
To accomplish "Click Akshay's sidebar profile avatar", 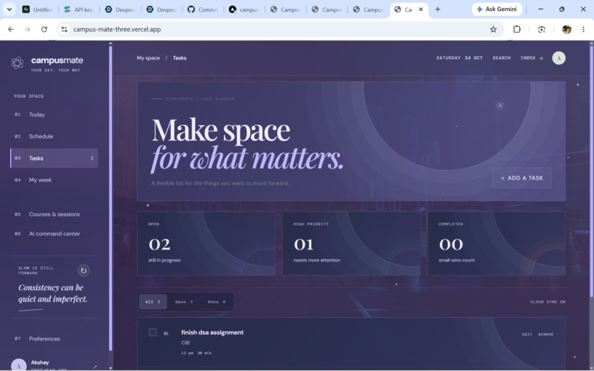I will click(18, 365).
